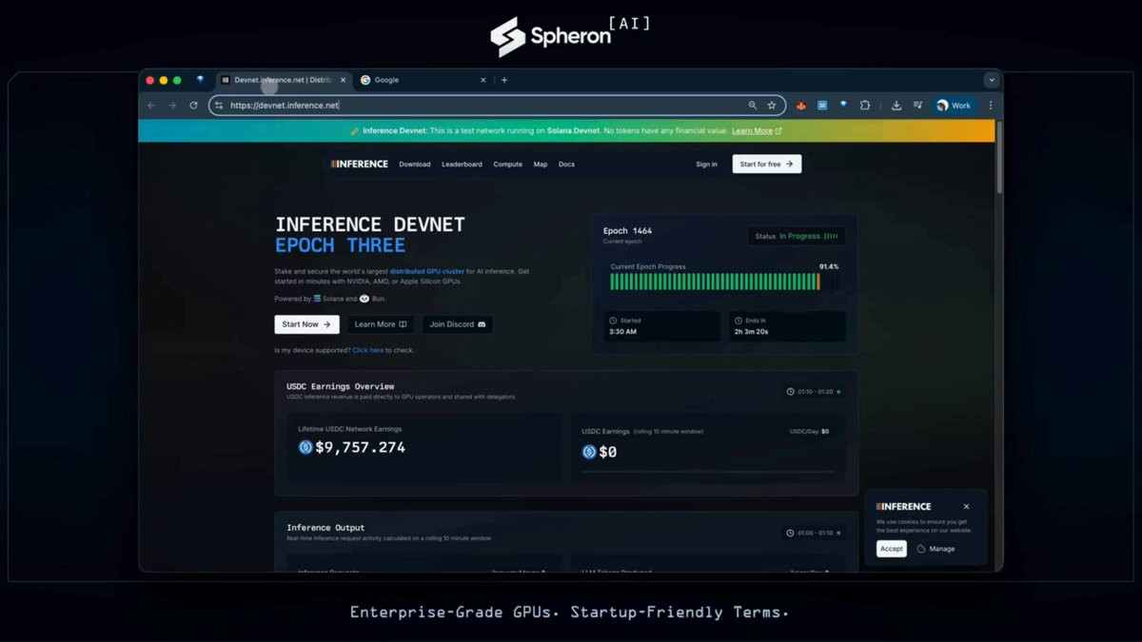This screenshot has width=1142, height=642.
Task: Click the Start for free button
Action: 767,164
